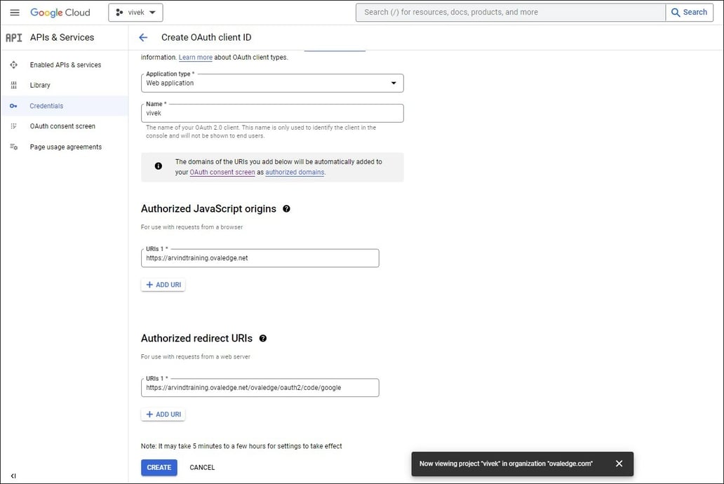Click the Credentials key icon

point(13,106)
